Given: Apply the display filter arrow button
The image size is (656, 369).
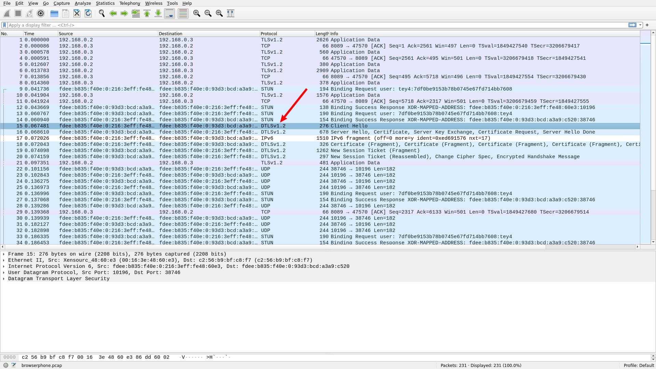Looking at the screenshot, I should pyautogui.click(x=632, y=25).
